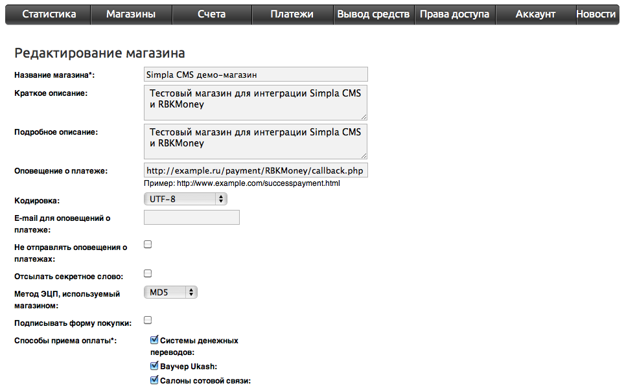Uncheck the Ваучер Ukash checkbox

[x=154, y=366]
